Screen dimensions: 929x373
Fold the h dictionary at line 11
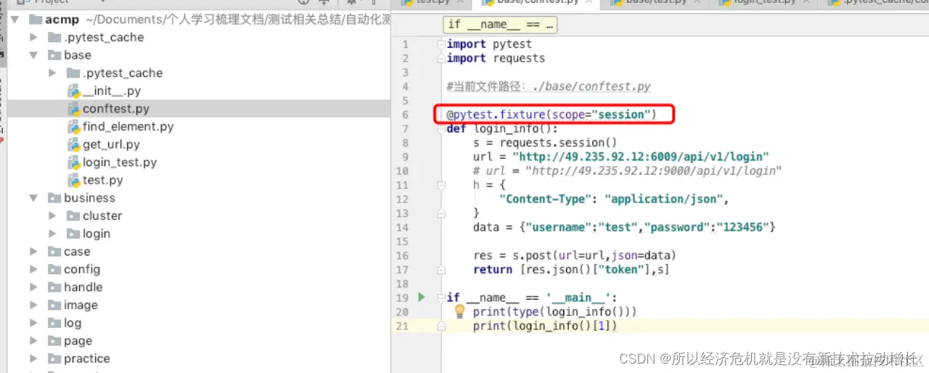click(441, 185)
